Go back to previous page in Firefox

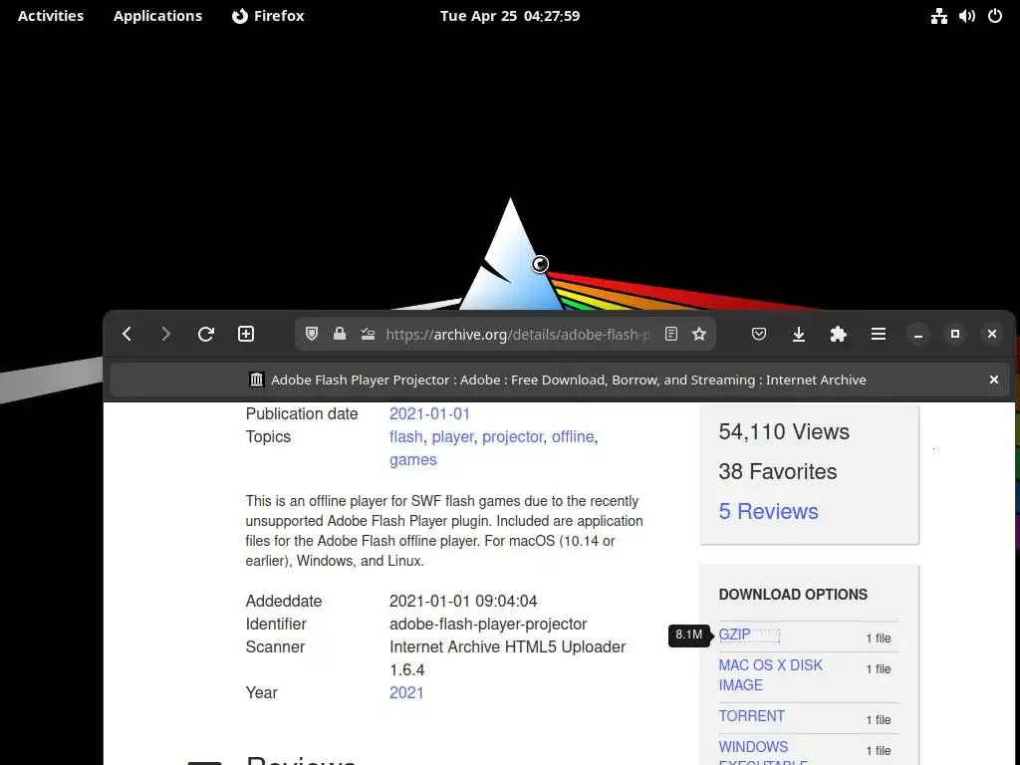click(x=127, y=335)
